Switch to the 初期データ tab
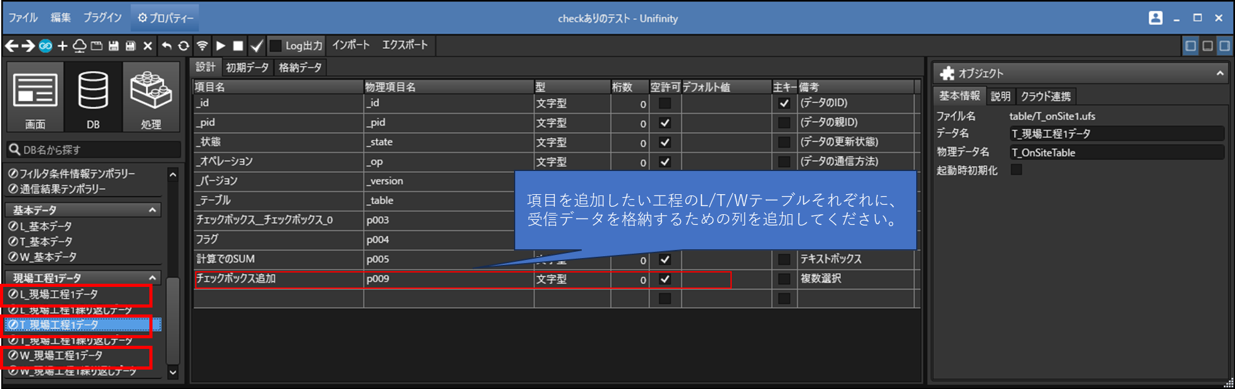Viewport: 1235px width, 389px height. pos(247,68)
